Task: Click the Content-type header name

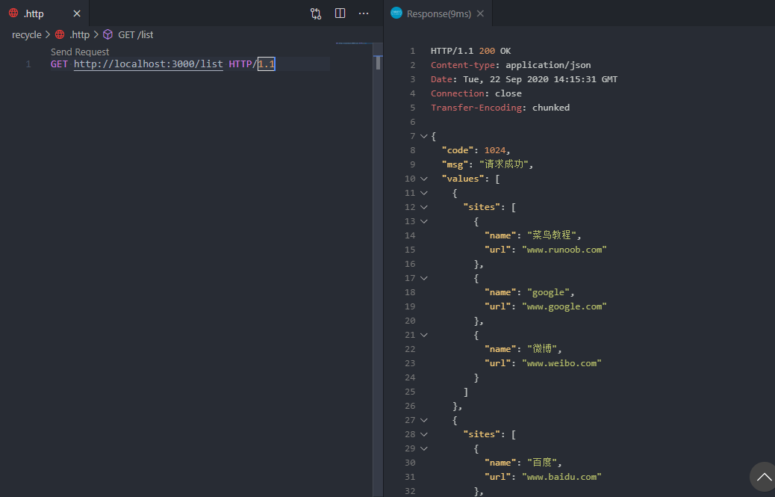Action: coord(463,65)
